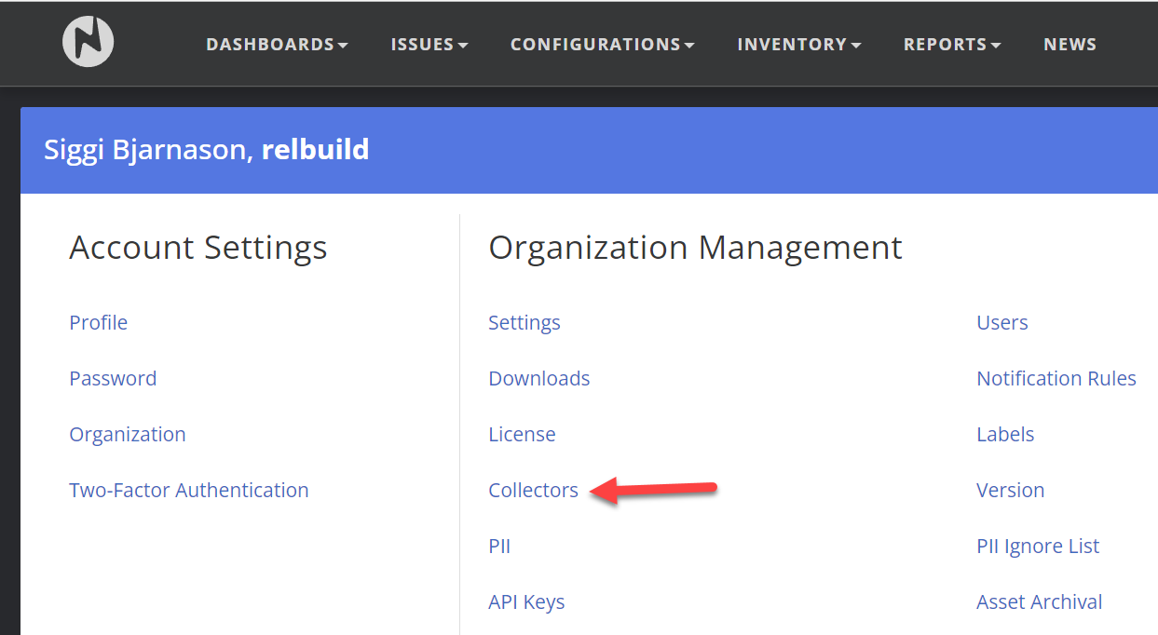Open Organization under Account Settings
Screen dimensions: 1158x635
coord(128,435)
